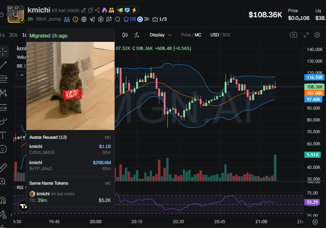Open the kmichi $1.1B reused avatar token

click(x=70, y=149)
